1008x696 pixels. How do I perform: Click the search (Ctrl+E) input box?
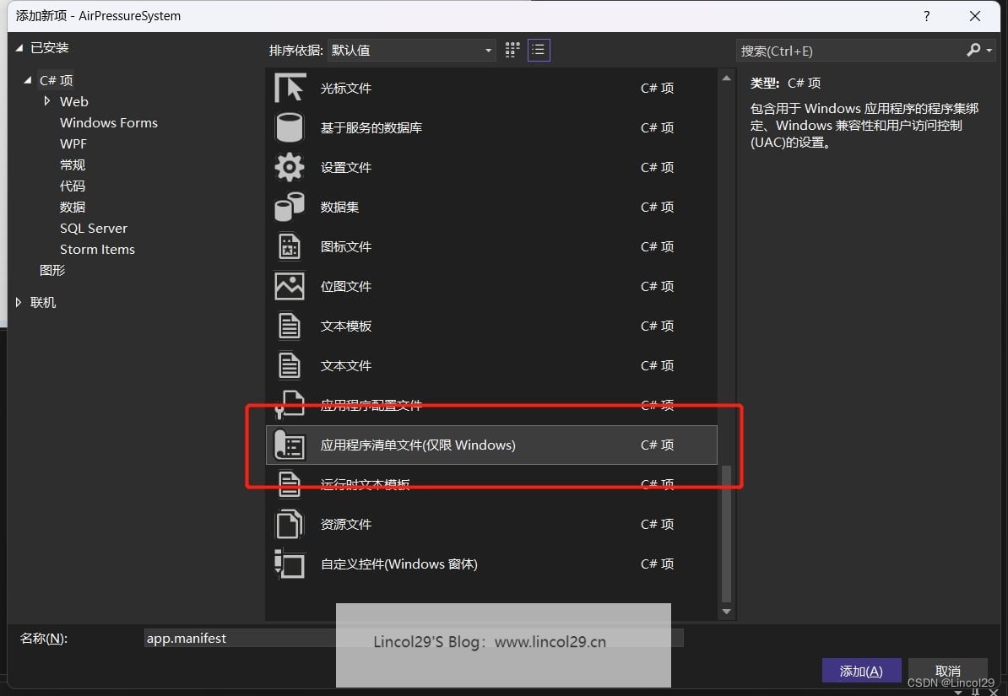(848, 51)
